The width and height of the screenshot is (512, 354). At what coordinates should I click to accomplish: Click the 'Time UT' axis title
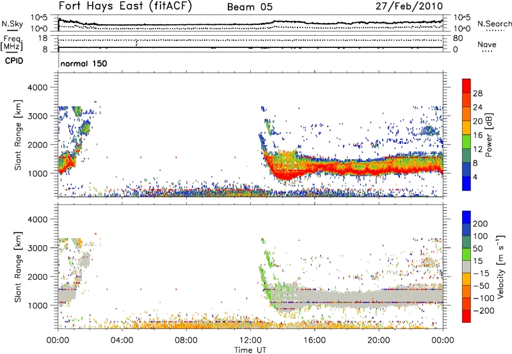point(250,350)
